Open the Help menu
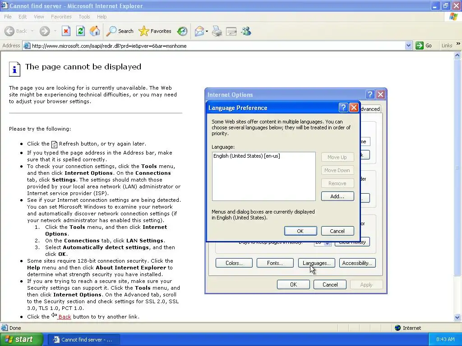This screenshot has width=462, height=346. (x=102, y=17)
